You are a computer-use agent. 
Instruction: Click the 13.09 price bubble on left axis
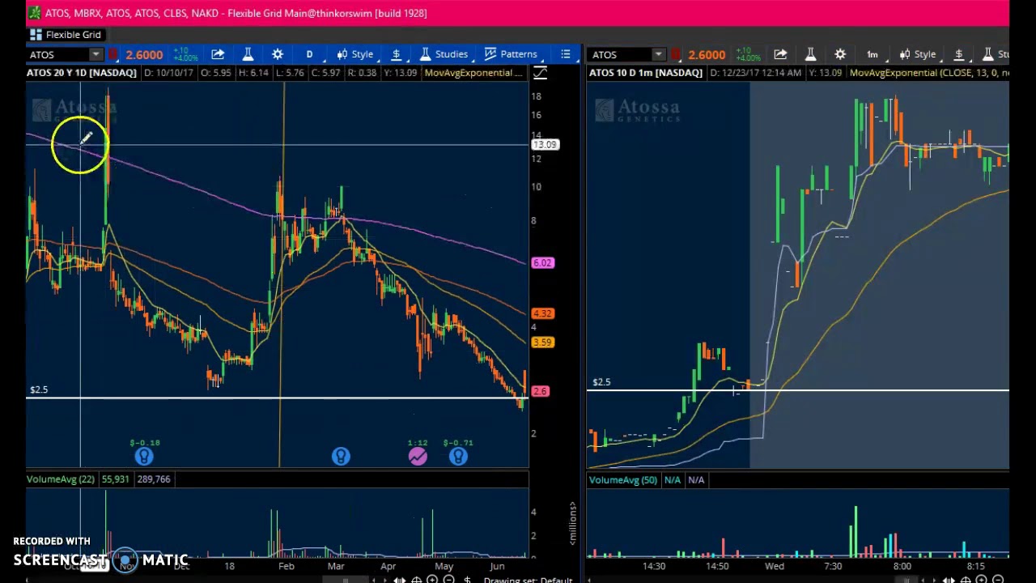[x=545, y=144]
